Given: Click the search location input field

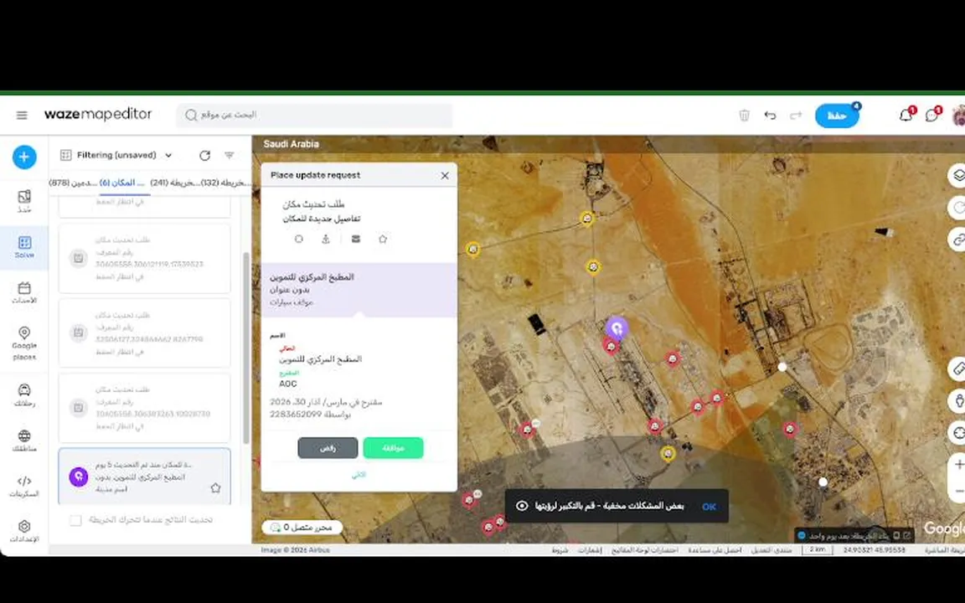Looking at the screenshot, I should (314, 115).
